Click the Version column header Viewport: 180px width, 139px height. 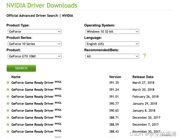[x=115, y=77]
